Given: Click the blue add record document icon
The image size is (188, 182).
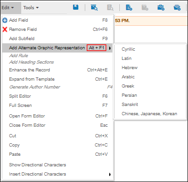Looking at the screenshot, I should tap(129, 7).
